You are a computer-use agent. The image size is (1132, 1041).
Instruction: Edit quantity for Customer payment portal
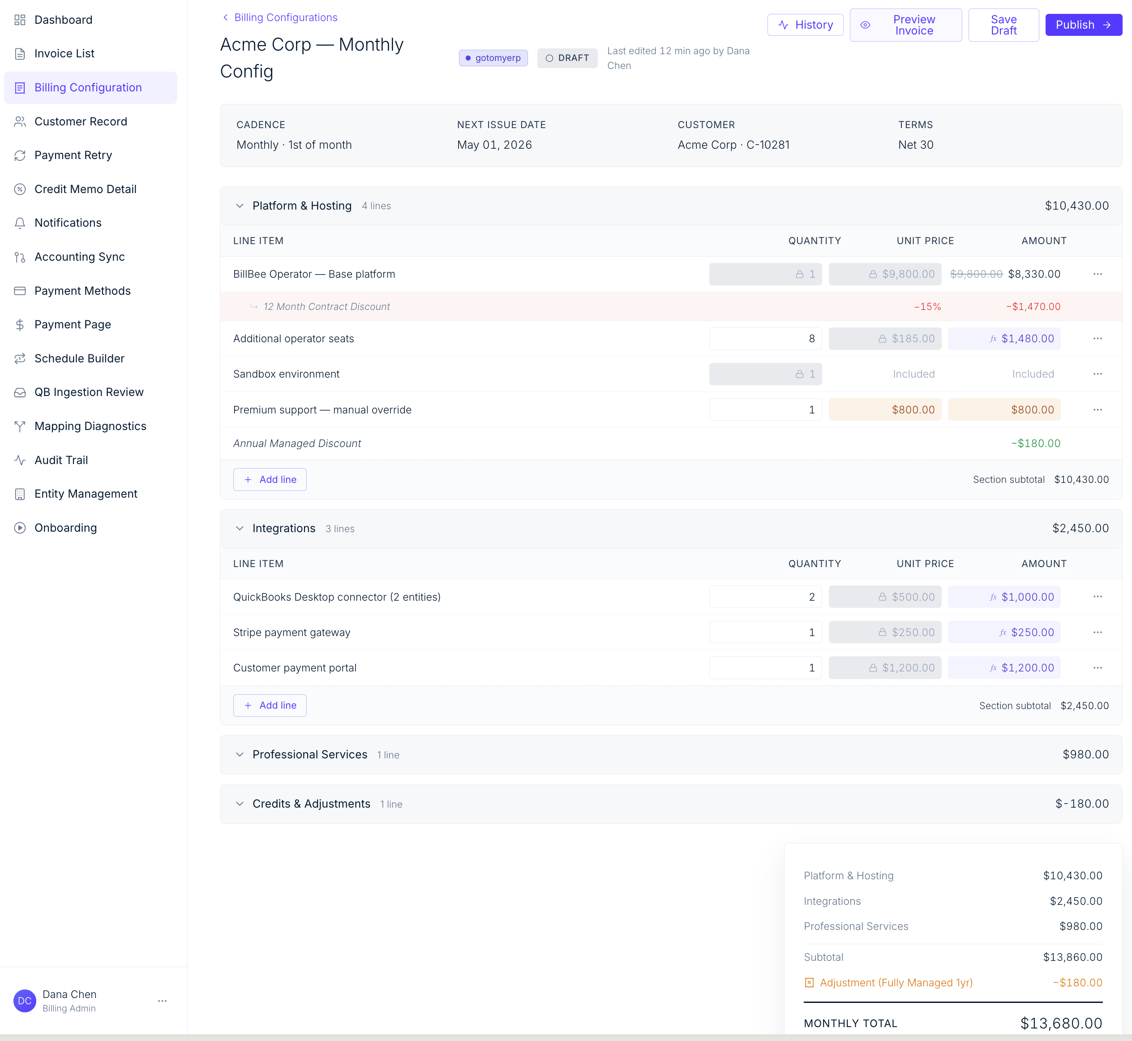coord(765,667)
